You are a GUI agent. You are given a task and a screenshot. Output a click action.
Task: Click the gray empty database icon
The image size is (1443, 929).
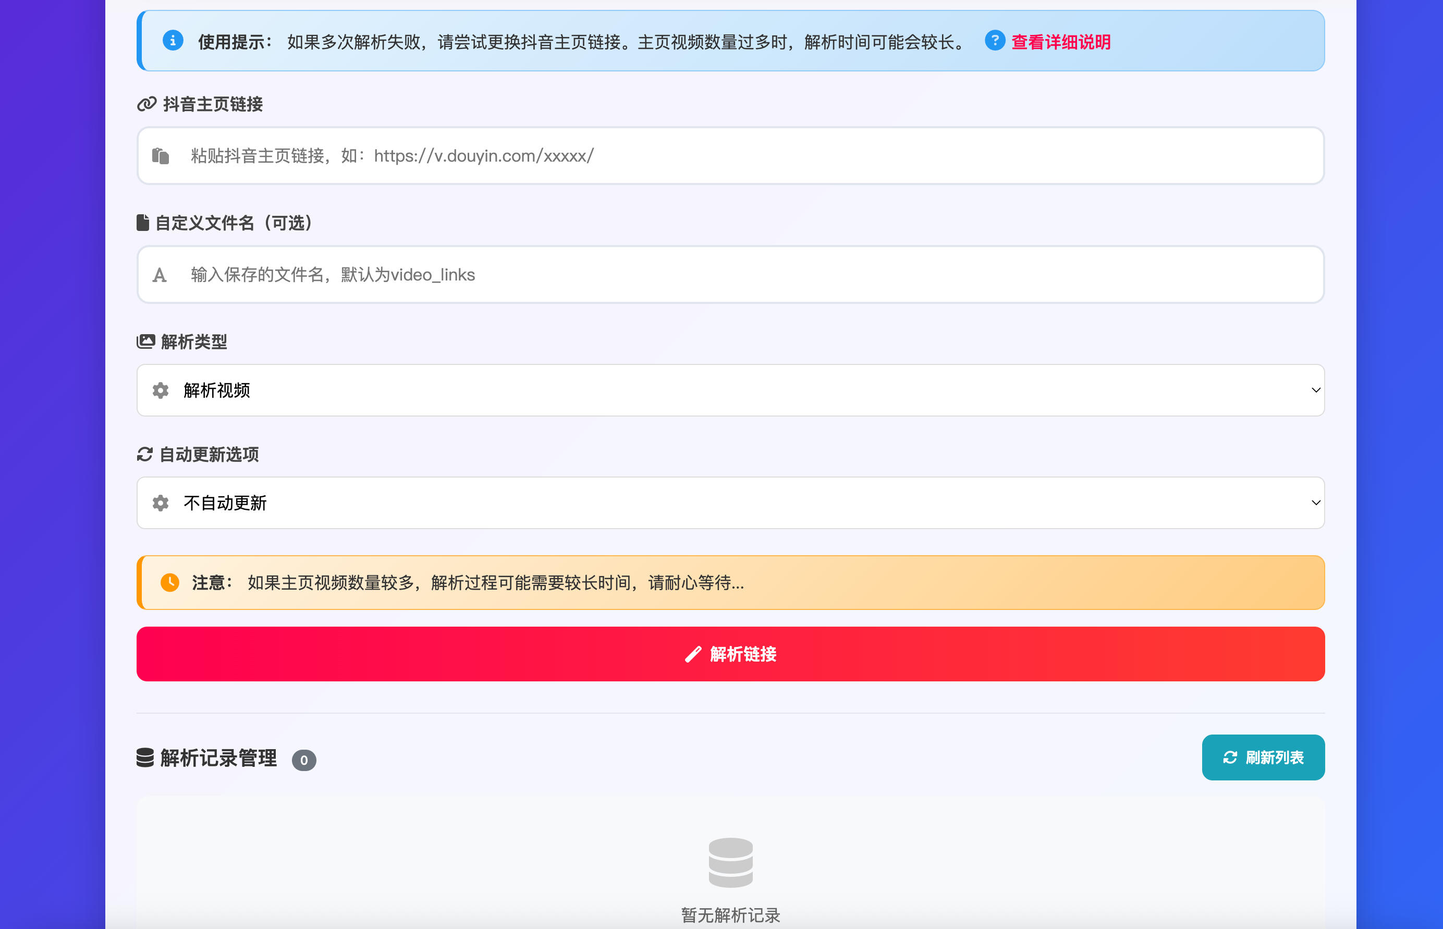point(730,863)
